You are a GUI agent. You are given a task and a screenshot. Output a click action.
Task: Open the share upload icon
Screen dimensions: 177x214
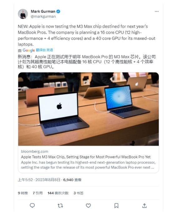click(x=144, y=205)
